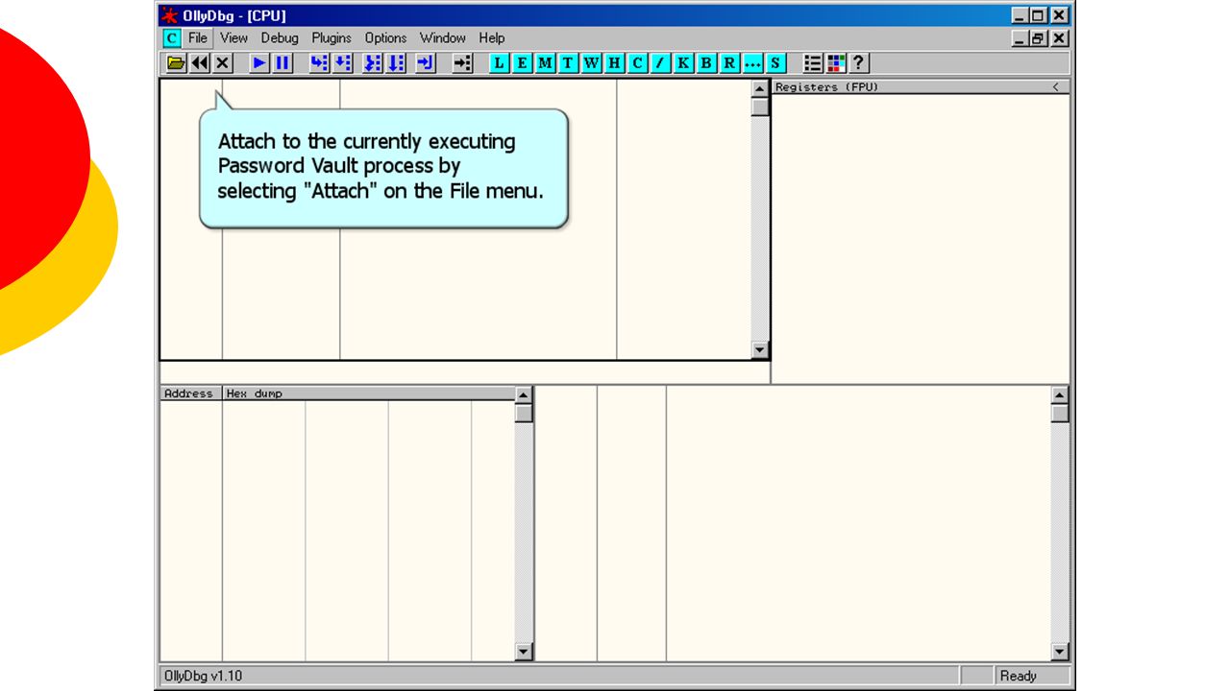Show Run trace with ellipsis button
The image size is (1230, 691).
click(x=752, y=63)
